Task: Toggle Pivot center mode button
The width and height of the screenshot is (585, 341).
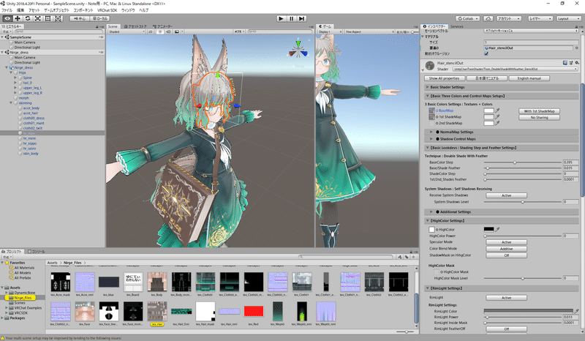Action: coord(80,18)
